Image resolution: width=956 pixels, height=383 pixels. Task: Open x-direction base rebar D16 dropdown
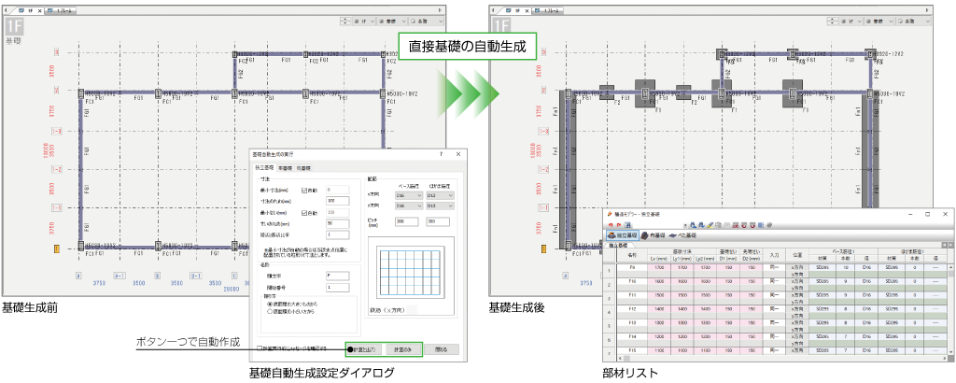[x=409, y=195]
